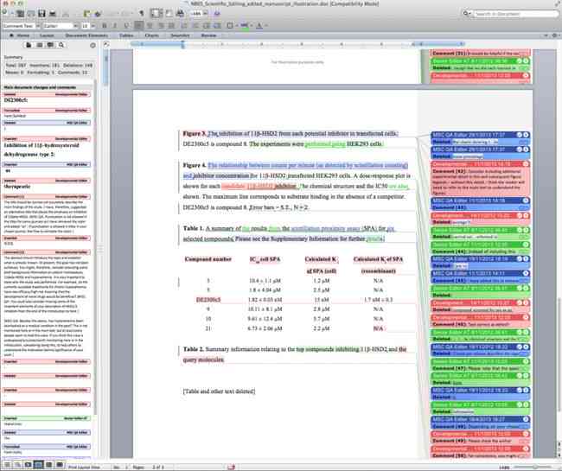The width and height of the screenshot is (562, 471).
Task: Switch to Draft view icon in status bar
Action: [8, 465]
